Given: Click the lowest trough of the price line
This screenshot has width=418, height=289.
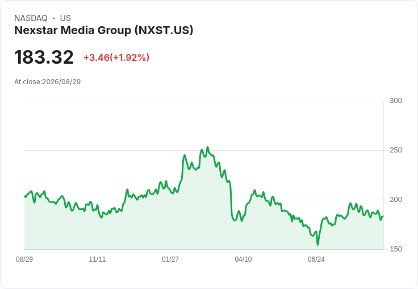Looking at the screenshot, I should click(x=318, y=245).
